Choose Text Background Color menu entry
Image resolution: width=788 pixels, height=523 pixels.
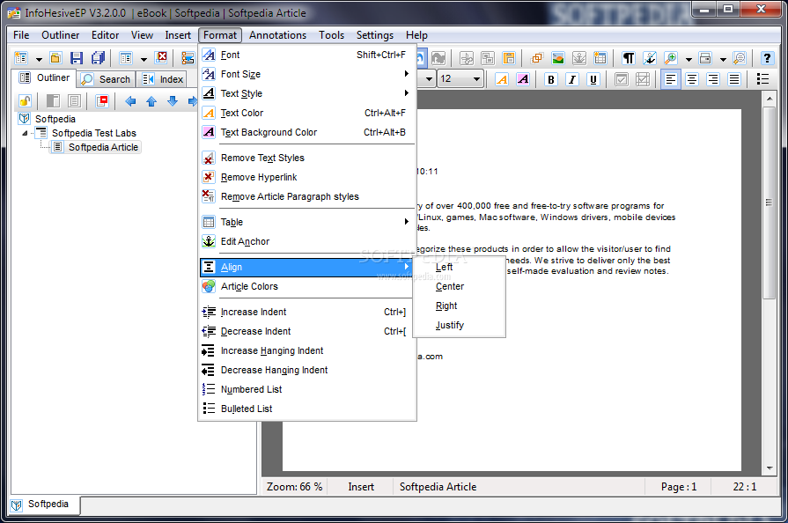click(307, 132)
